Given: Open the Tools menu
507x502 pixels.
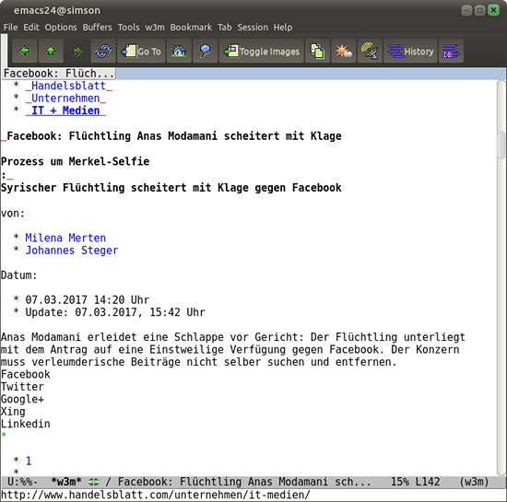Looking at the screenshot, I should pyautogui.click(x=128, y=27).
